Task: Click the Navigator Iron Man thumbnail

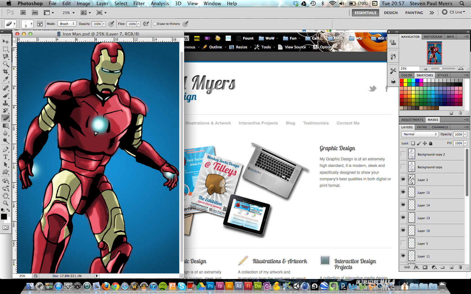Action: [434, 53]
